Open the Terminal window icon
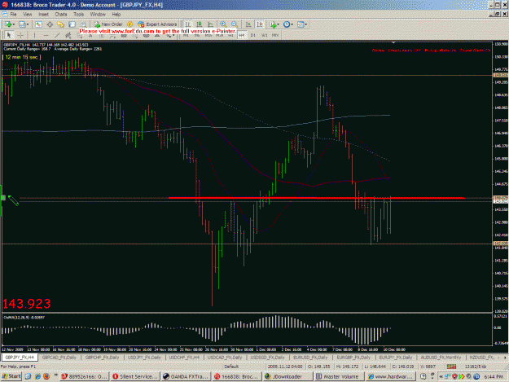 click(72, 24)
